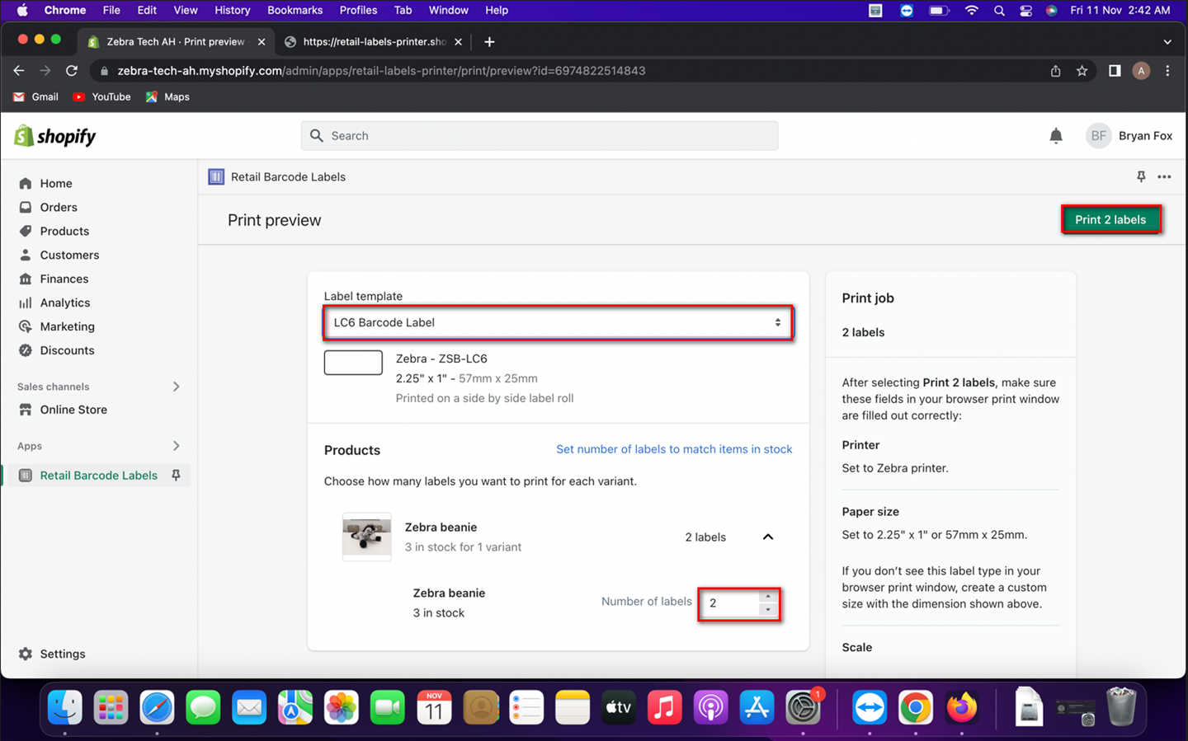Screen dimensions: 1188x741
Task: Open the Bookmarks menu in the menu bar
Action: [x=295, y=10]
